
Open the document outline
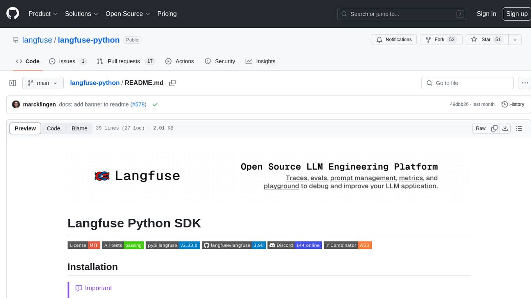[519, 128]
